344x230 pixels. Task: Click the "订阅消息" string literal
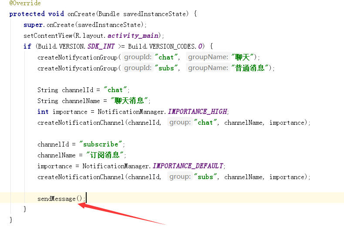[105, 155]
